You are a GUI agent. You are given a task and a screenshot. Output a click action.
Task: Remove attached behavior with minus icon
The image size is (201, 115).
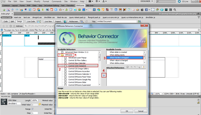127,67
